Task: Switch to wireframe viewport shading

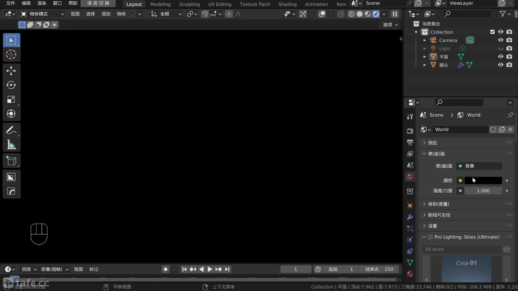Action: click(351, 14)
